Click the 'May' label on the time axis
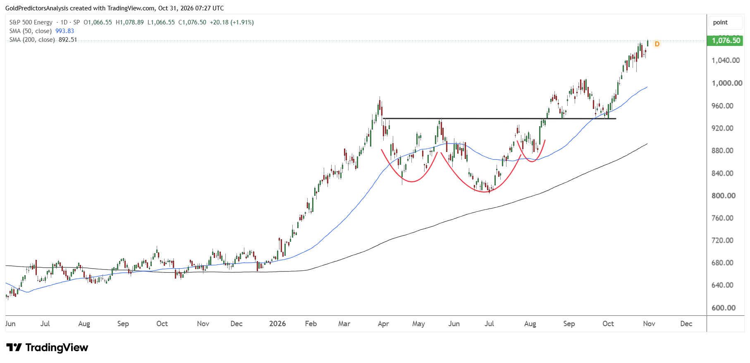750x363 pixels. [x=418, y=324]
